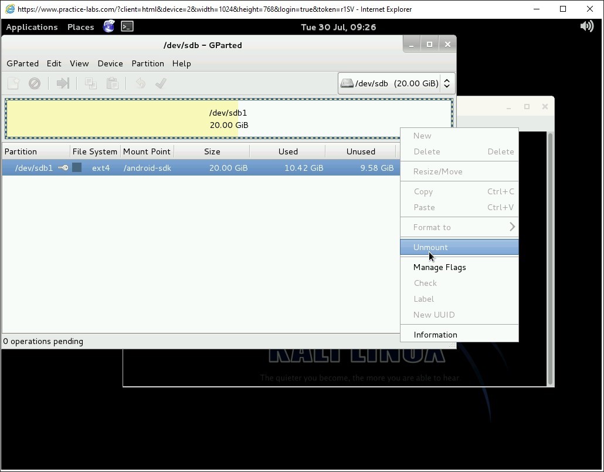Click the Paste partition toolbar icon
Image resolution: width=604 pixels, height=472 pixels.
click(x=112, y=83)
